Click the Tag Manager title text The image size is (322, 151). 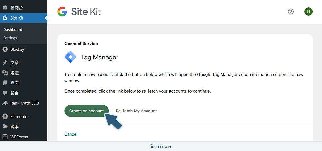click(x=100, y=57)
